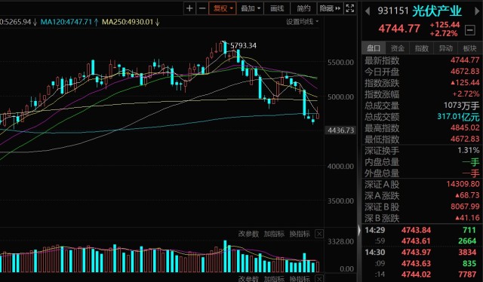Enter fullscreen chart view icon
Screen dimensions: 483x282
click(x=350, y=8)
